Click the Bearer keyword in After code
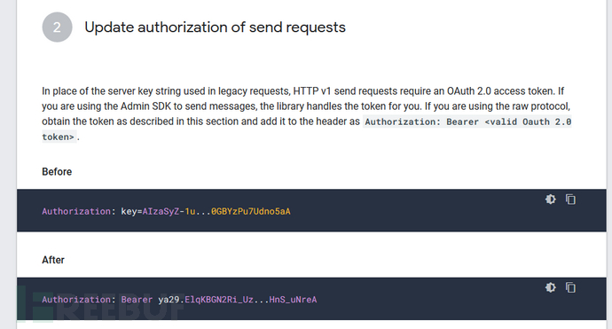The height and width of the screenshot is (329, 612). coord(137,300)
